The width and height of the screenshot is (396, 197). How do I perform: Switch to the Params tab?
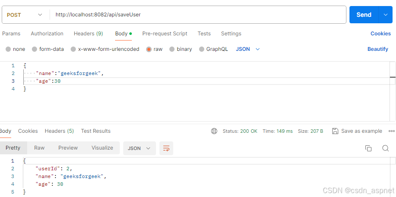point(11,34)
